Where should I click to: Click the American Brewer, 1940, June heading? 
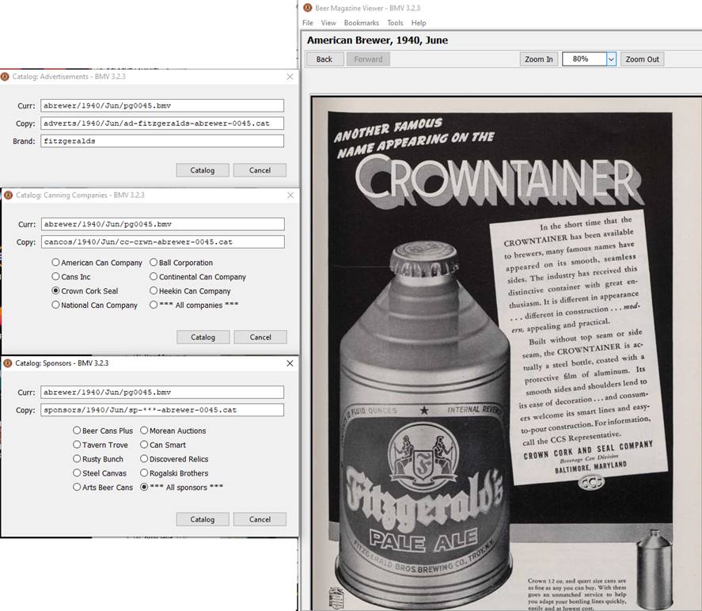(x=378, y=40)
